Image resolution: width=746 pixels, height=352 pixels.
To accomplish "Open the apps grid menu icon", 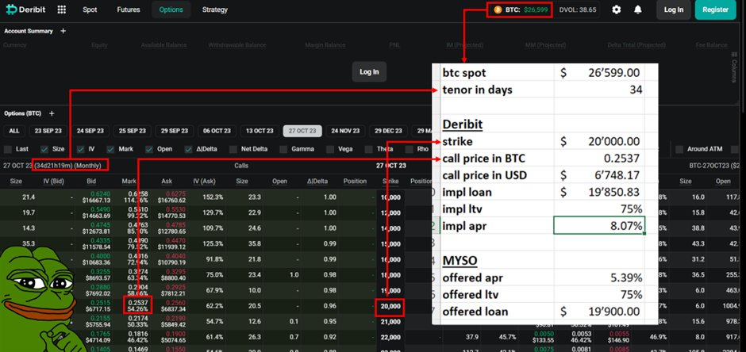I will 61,10.
